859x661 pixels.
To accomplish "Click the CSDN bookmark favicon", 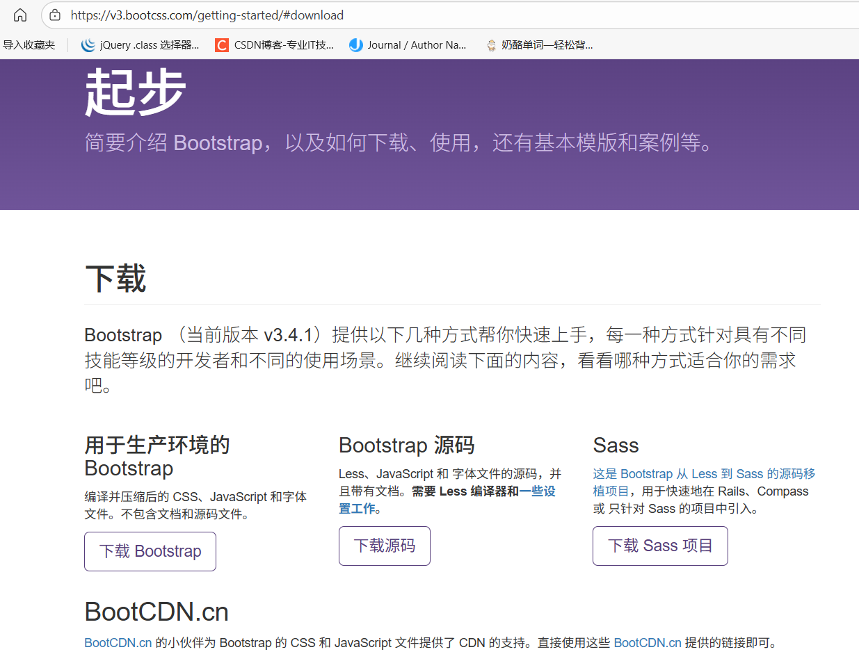I will point(221,45).
